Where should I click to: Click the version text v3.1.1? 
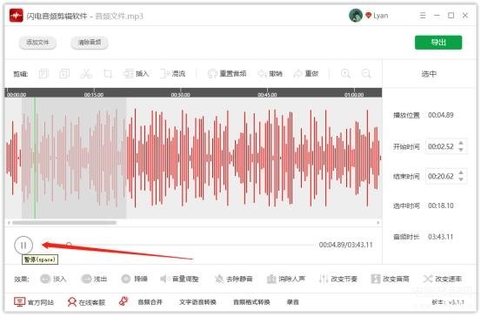(x=456, y=302)
